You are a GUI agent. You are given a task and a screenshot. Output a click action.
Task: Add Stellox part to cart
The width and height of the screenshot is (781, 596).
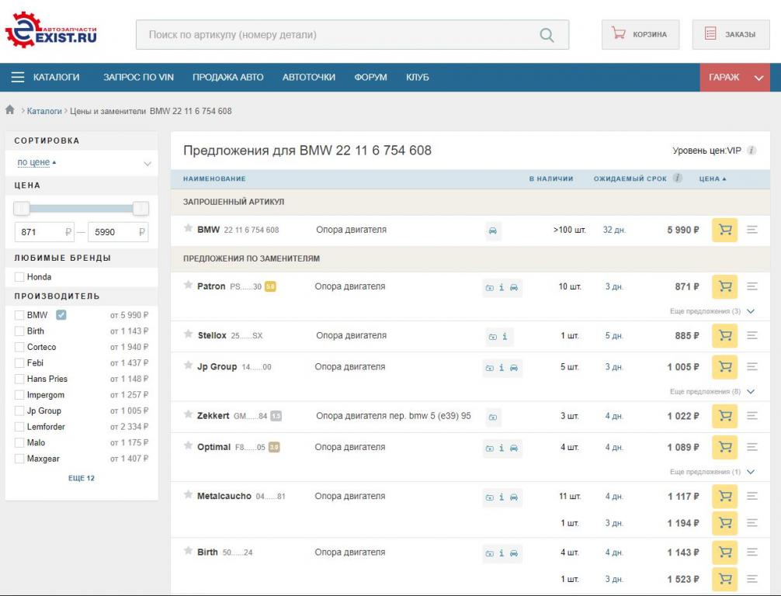(x=724, y=335)
